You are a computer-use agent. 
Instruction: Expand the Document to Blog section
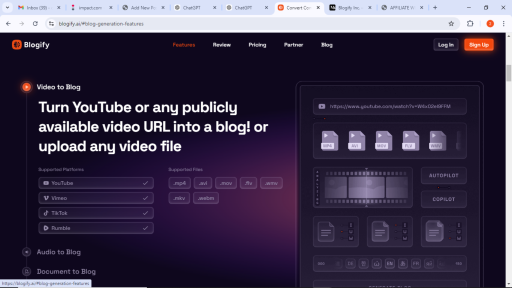66,271
